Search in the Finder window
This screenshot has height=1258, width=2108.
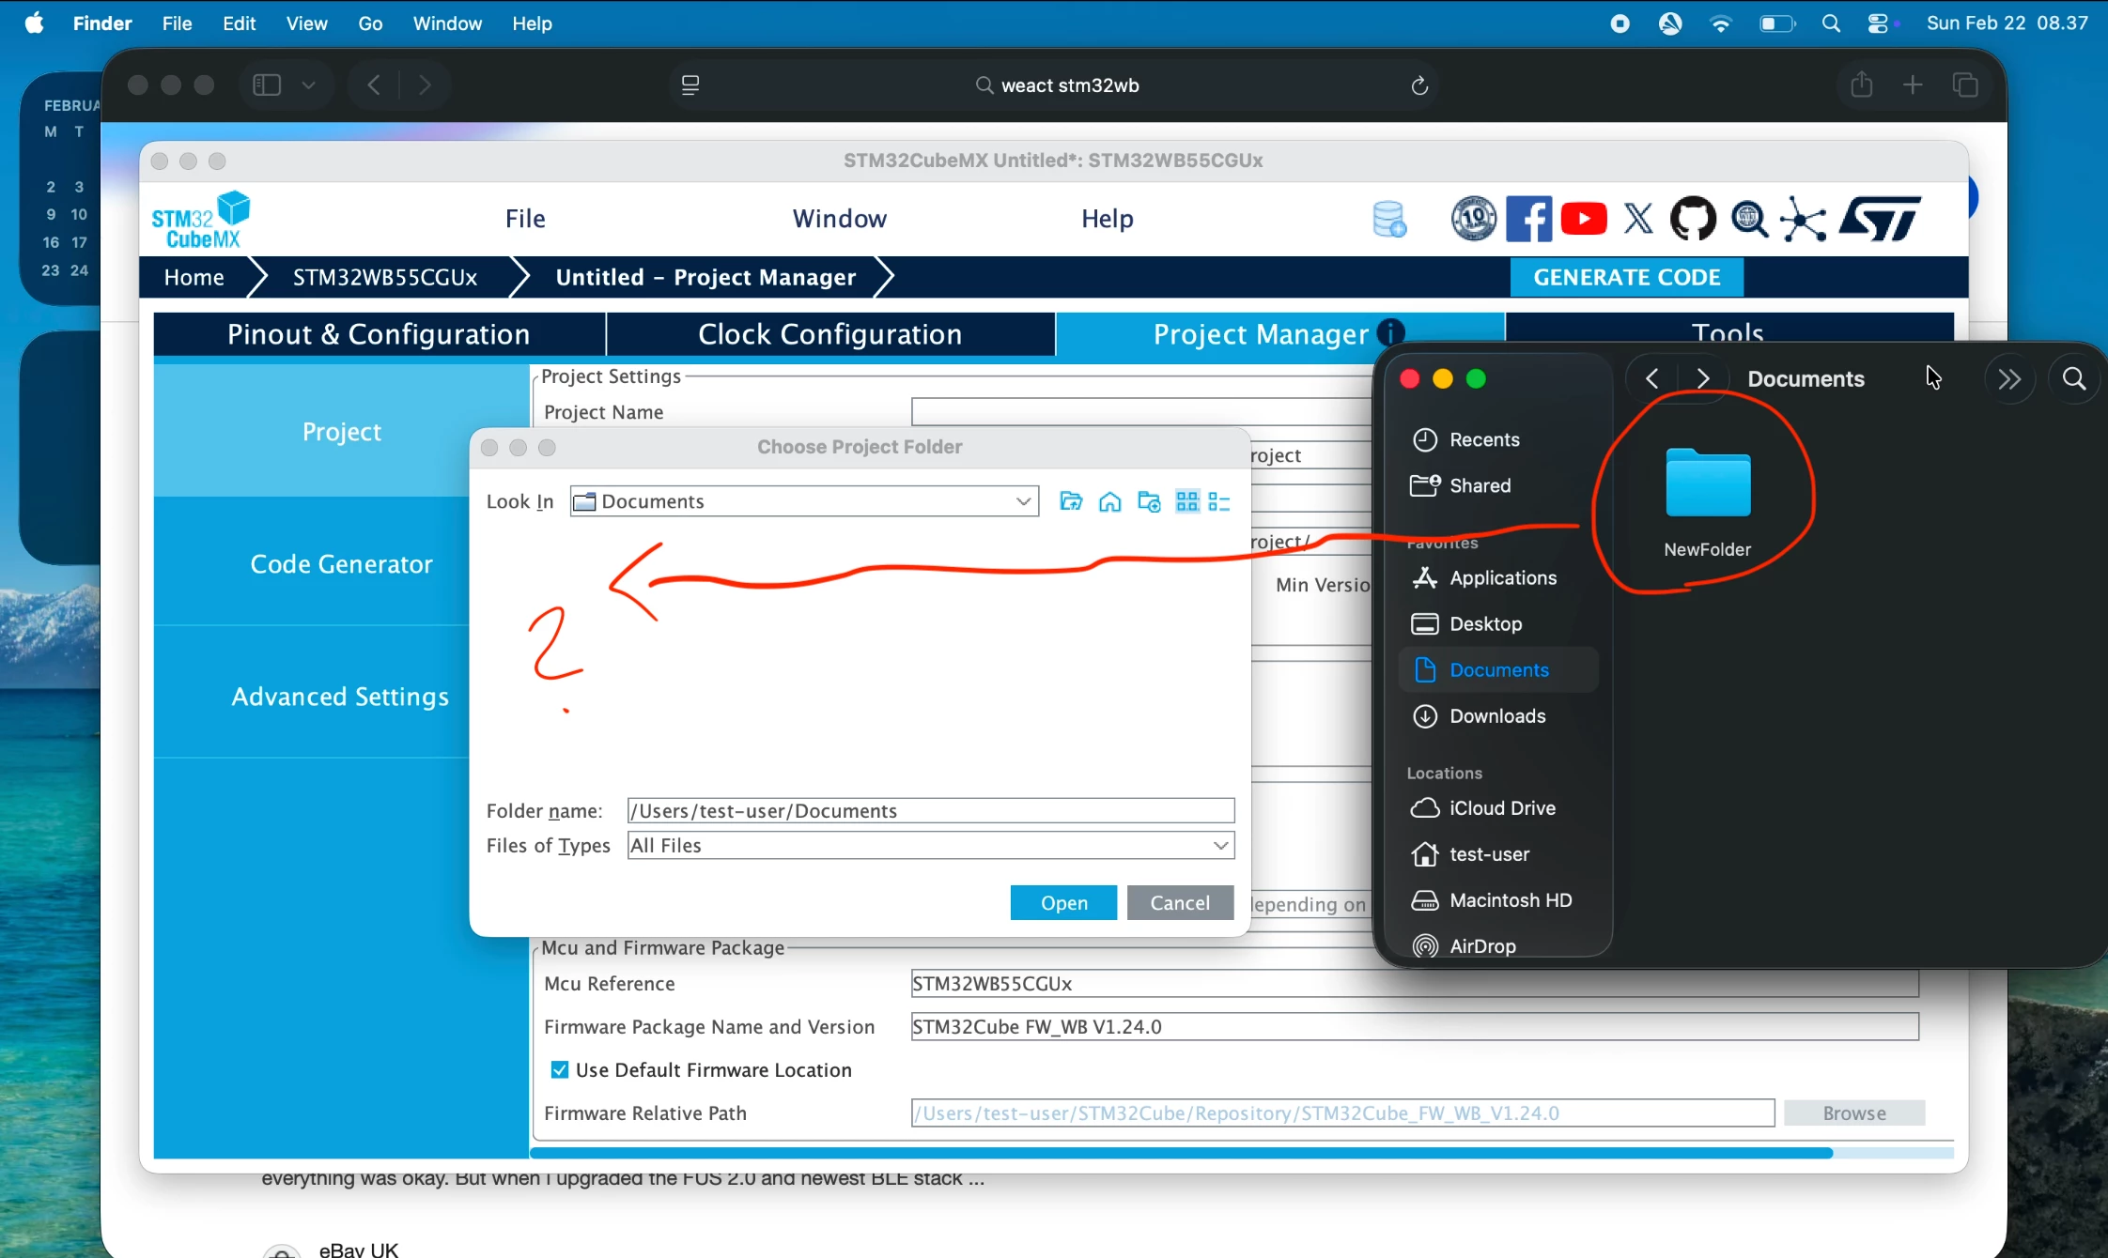click(2074, 378)
